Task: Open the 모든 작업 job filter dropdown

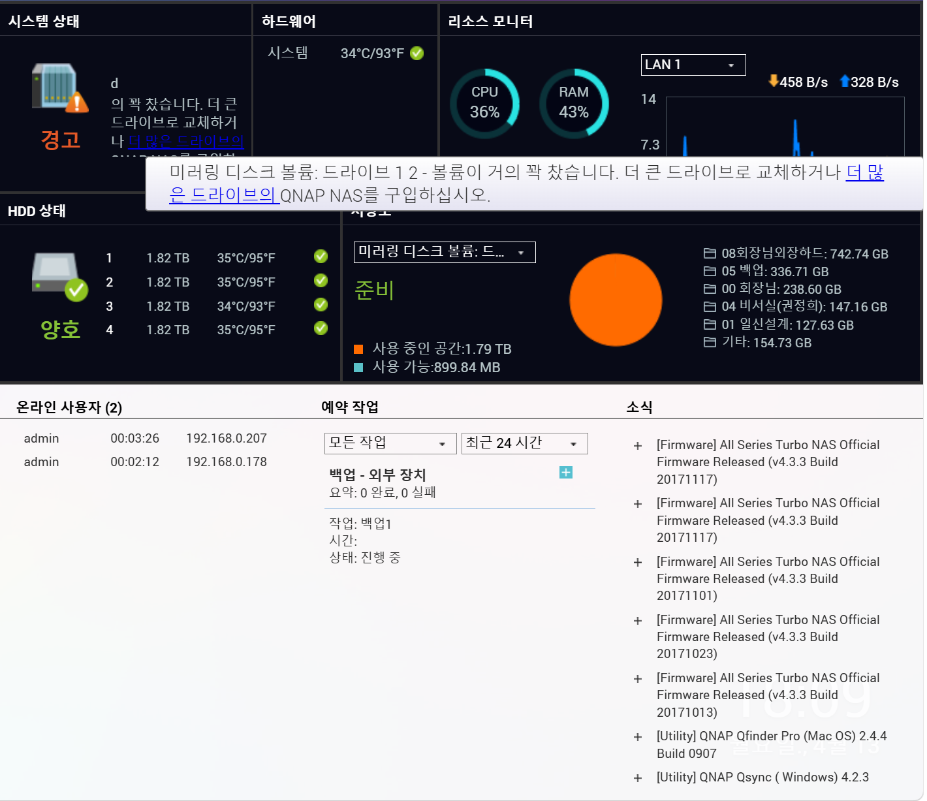Action: (390, 443)
